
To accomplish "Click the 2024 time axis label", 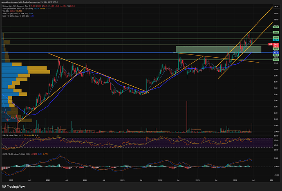I will (159, 180).
